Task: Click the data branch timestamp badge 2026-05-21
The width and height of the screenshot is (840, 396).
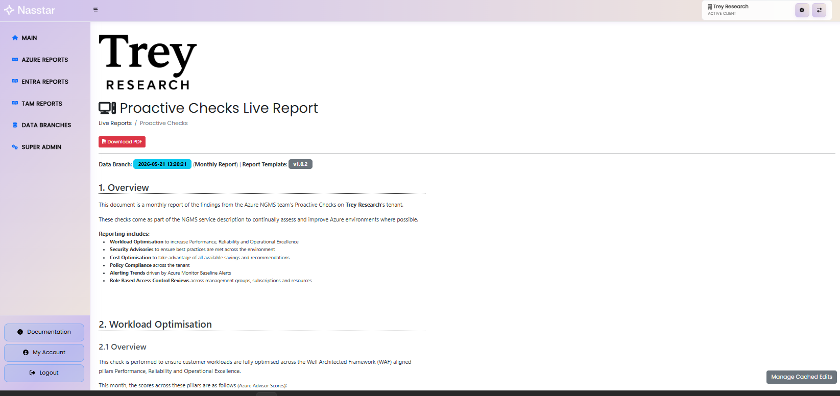Action: [x=162, y=164]
